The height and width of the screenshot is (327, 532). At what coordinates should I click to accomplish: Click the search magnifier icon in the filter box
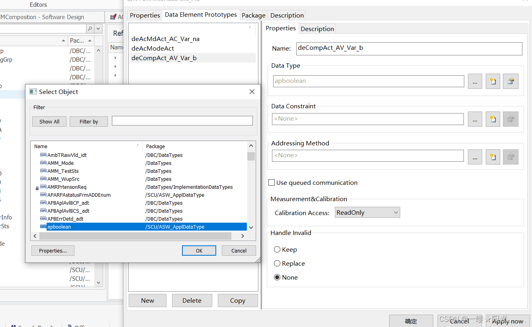click(x=90, y=29)
